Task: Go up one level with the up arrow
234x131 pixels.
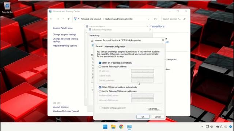Action: (x=68, y=19)
